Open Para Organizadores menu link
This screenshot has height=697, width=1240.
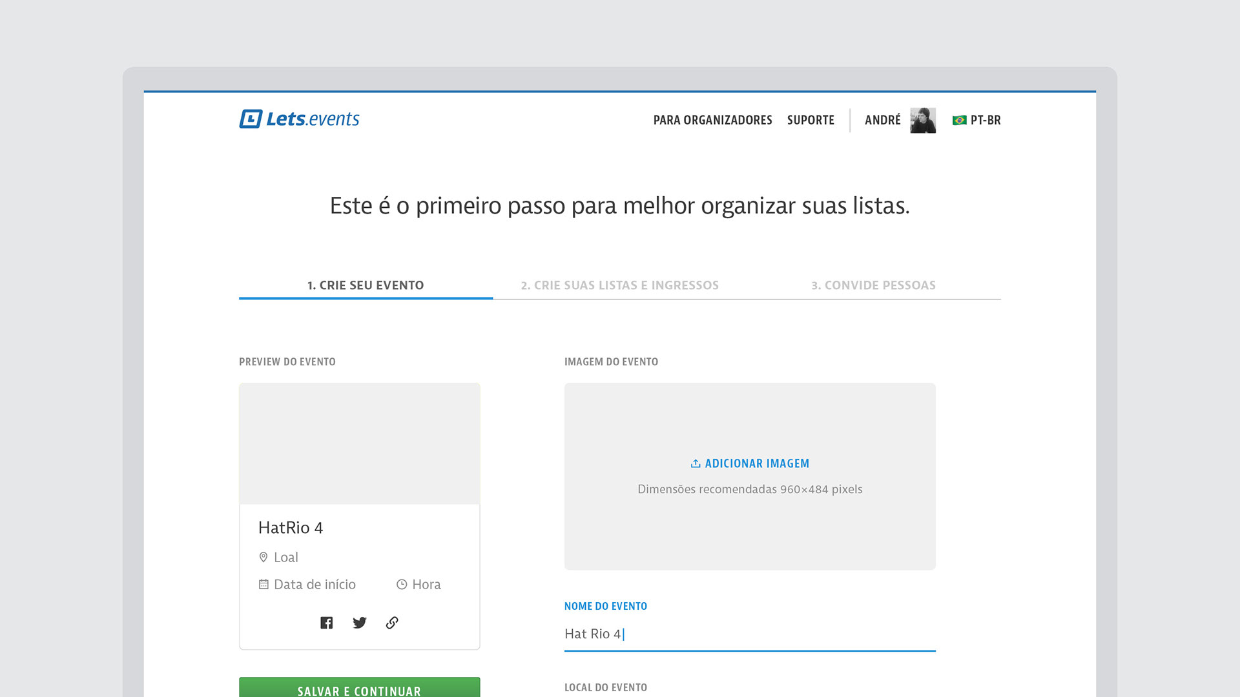712,120
